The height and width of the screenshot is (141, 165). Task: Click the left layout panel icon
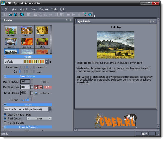point(57,14)
